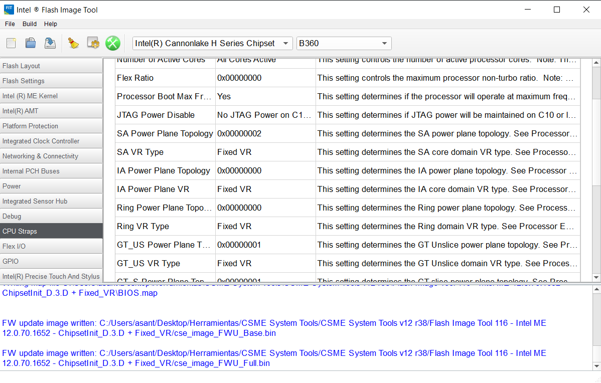
Task: Select the Platform Protection section
Action: click(51, 126)
